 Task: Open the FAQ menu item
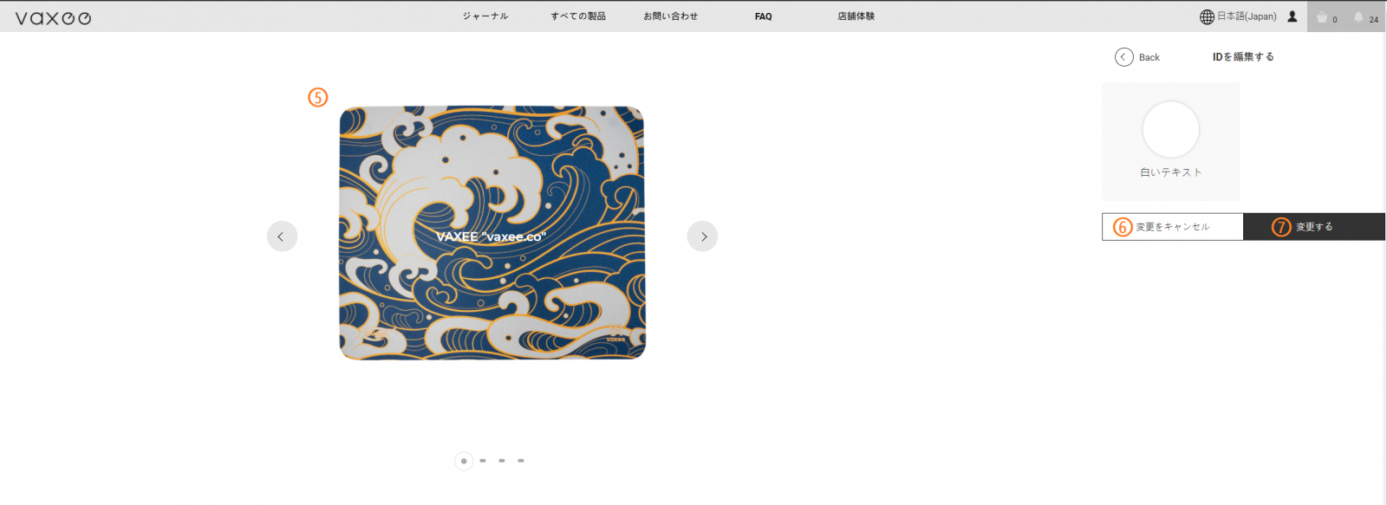click(763, 16)
